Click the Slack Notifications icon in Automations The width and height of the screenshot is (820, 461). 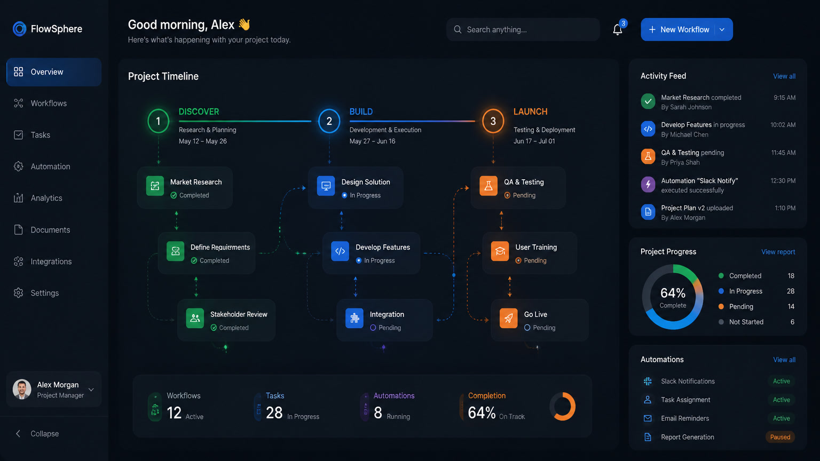(x=648, y=381)
